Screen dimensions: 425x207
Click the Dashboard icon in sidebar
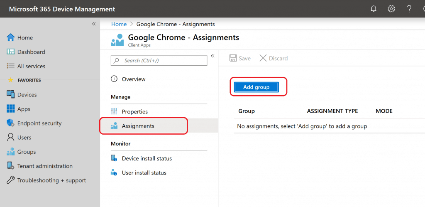point(10,52)
